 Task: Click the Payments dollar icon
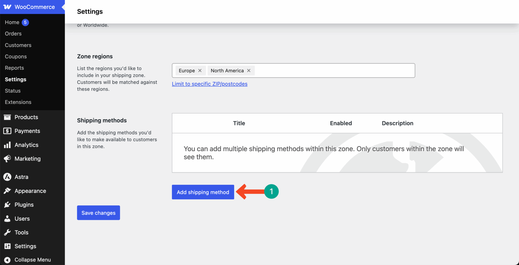(x=7, y=131)
